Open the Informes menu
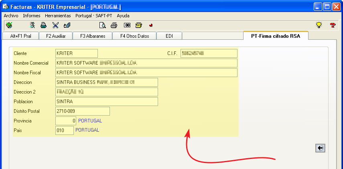Image resolution: width=343 pixels, height=169 pixels. pyautogui.click(x=32, y=16)
